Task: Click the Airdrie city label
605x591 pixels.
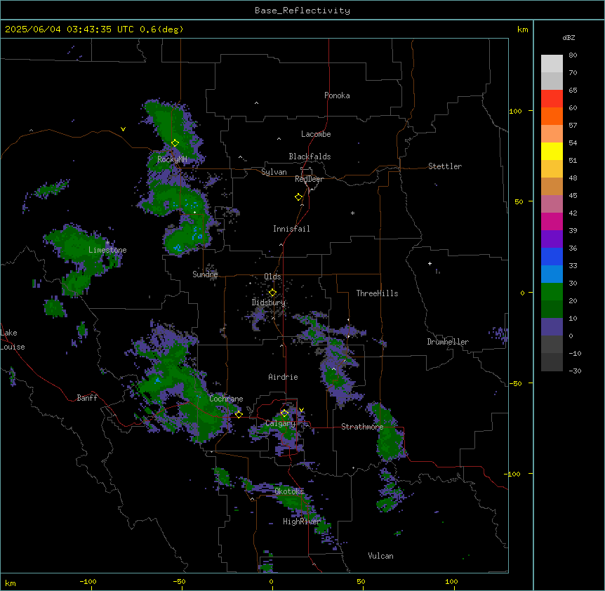Action: [283, 377]
